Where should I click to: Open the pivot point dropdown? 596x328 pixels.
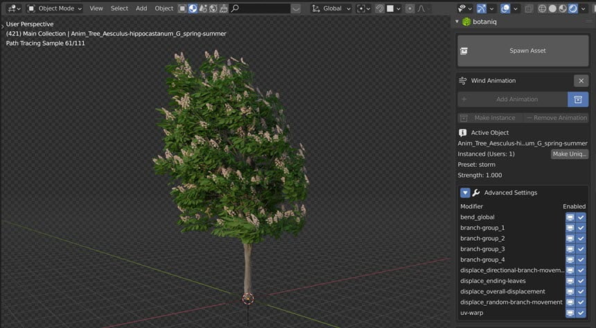click(364, 8)
